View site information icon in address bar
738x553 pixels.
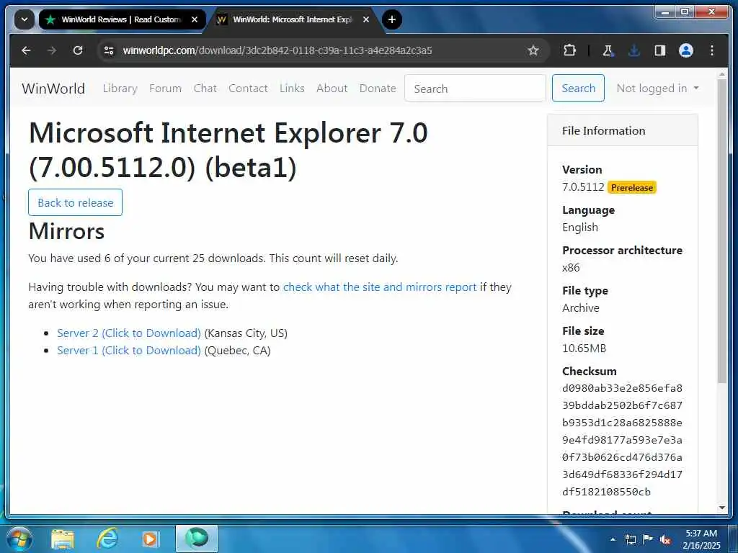tap(109, 50)
